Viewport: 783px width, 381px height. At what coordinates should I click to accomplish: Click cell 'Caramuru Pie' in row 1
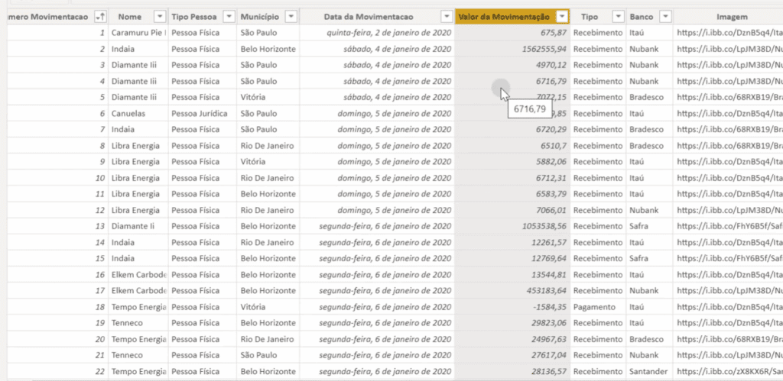pos(138,33)
